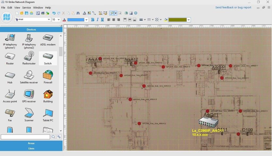Viewport: 272px width, 156px height.
Task: Choose the Fax device icon
Action: pyautogui.click(x=10, y=115)
